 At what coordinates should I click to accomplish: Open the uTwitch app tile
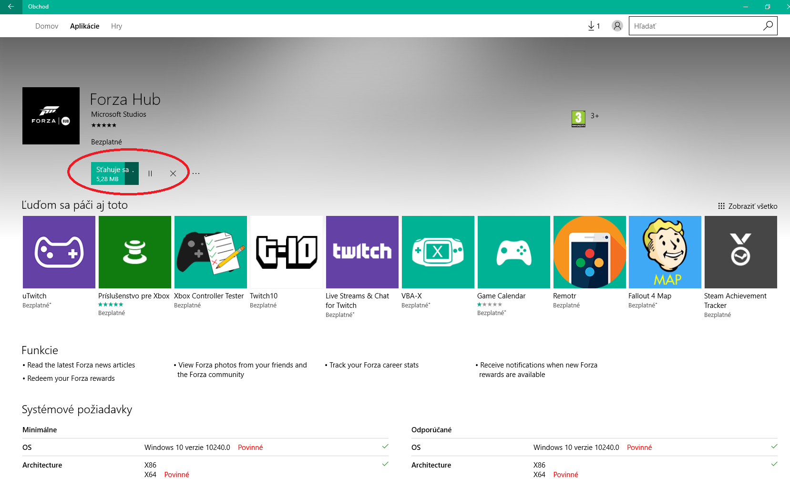pyautogui.click(x=59, y=252)
